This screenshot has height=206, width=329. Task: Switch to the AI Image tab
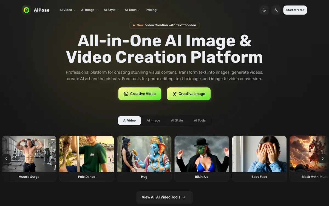(153, 121)
